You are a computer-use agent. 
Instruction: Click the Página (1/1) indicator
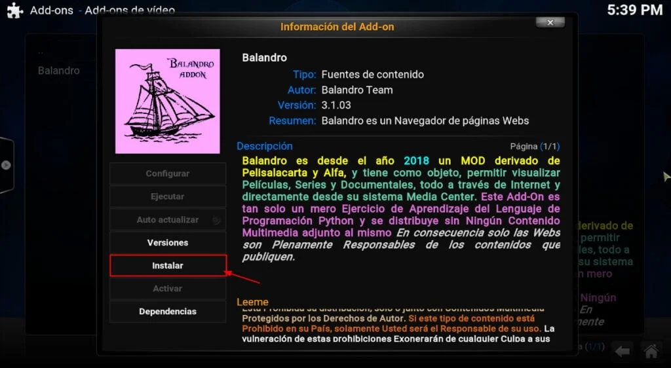coord(535,146)
